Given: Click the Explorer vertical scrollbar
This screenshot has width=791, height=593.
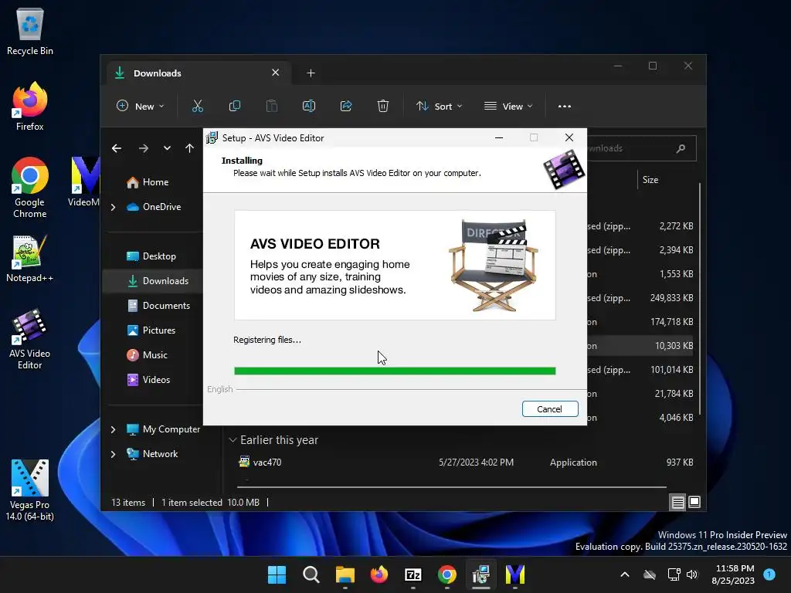Looking at the screenshot, I should (700, 297).
